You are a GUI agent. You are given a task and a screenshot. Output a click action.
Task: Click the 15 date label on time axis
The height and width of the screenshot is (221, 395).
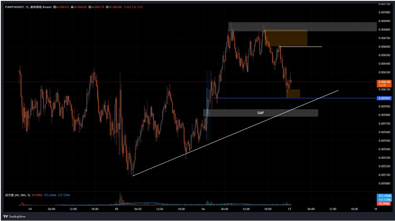117,209
